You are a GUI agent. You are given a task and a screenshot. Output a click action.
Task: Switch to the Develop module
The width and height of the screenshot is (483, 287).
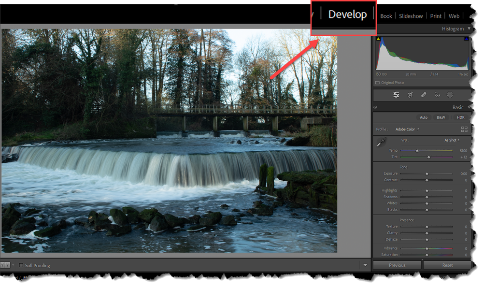click(347, 14)
